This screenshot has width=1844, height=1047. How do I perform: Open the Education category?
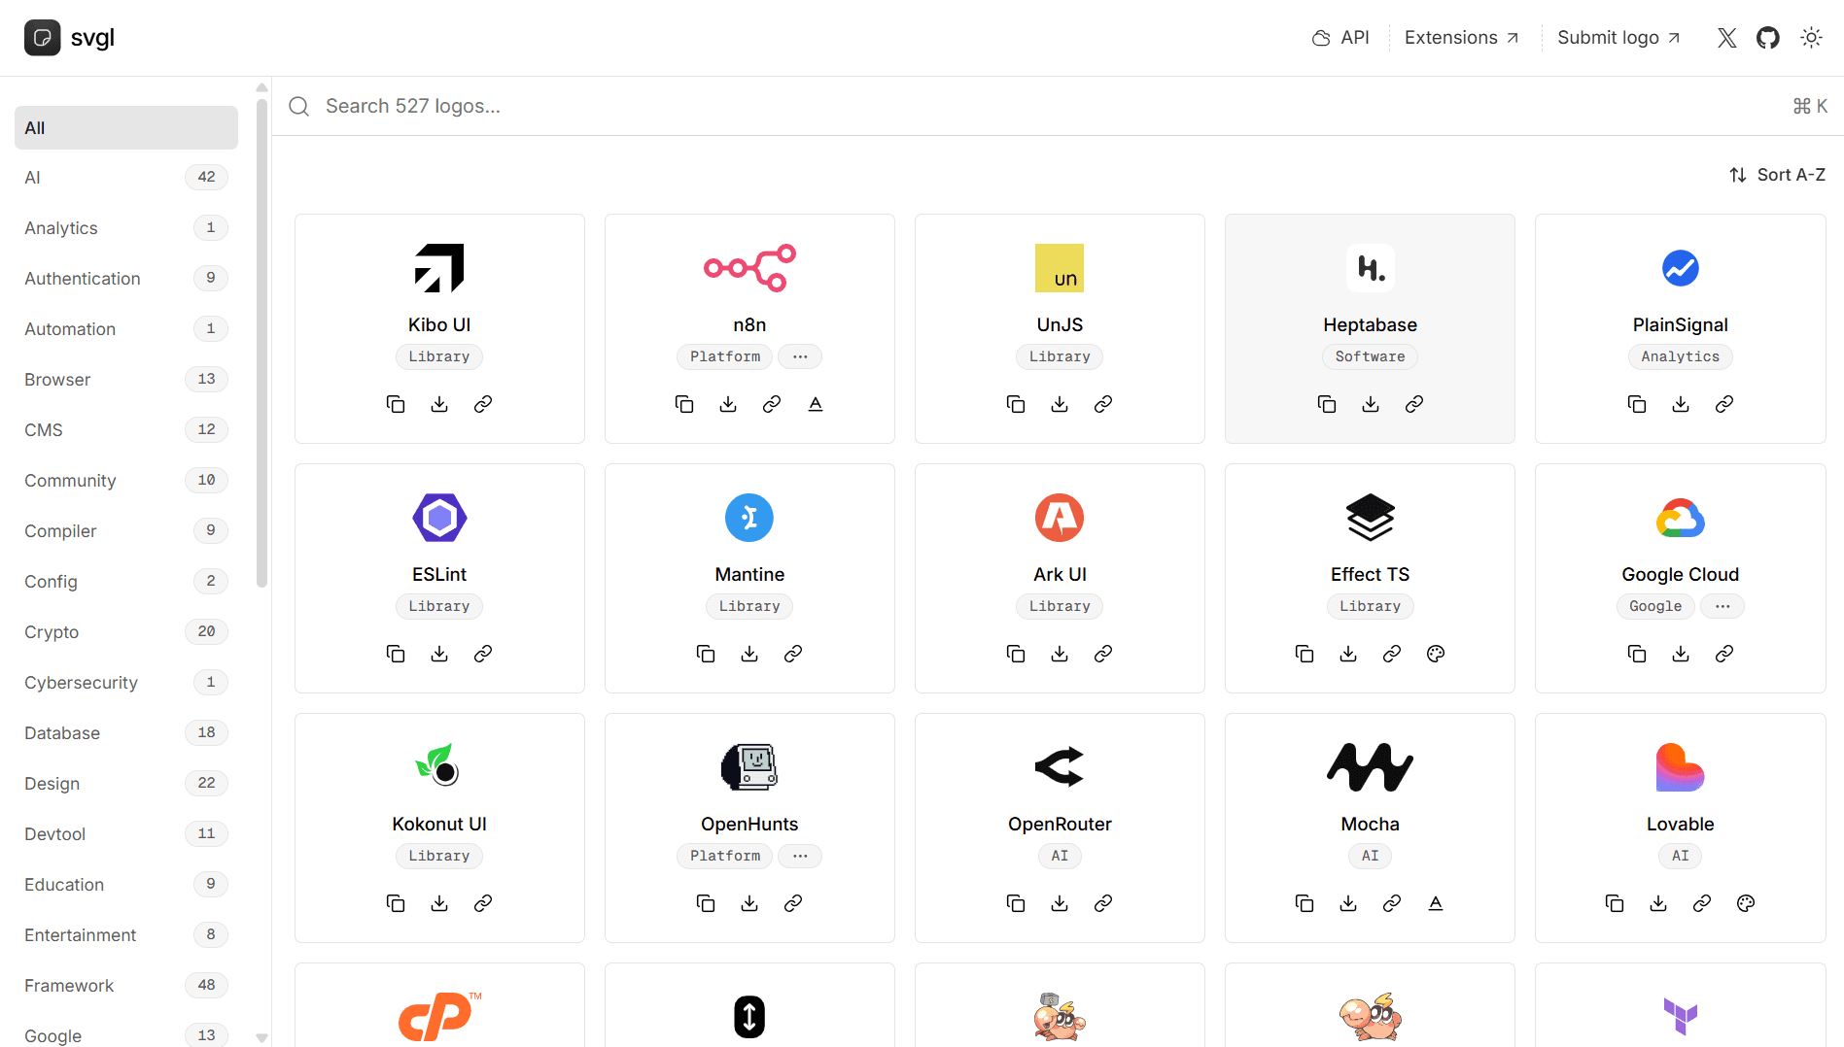126,885
